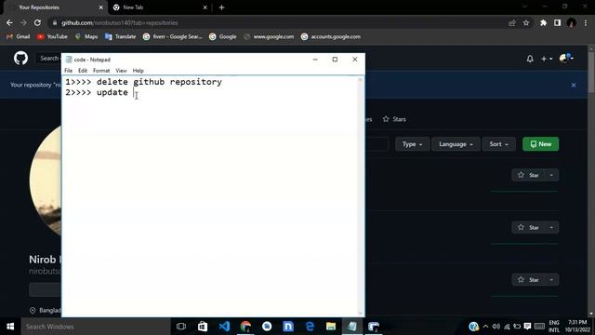Open Microsoft Store from taskbar

point(203,327)
